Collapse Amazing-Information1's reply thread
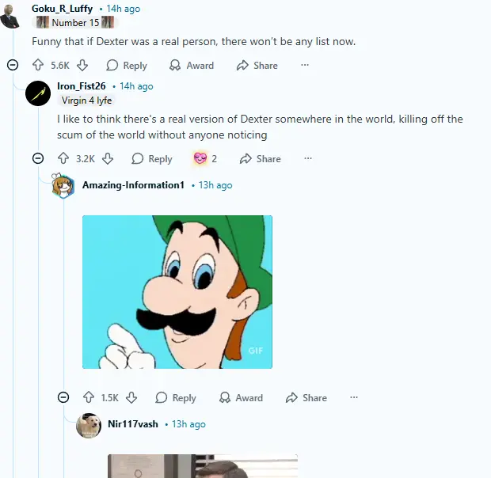Viewport: 491px width, 478px height. pos(63,398)
